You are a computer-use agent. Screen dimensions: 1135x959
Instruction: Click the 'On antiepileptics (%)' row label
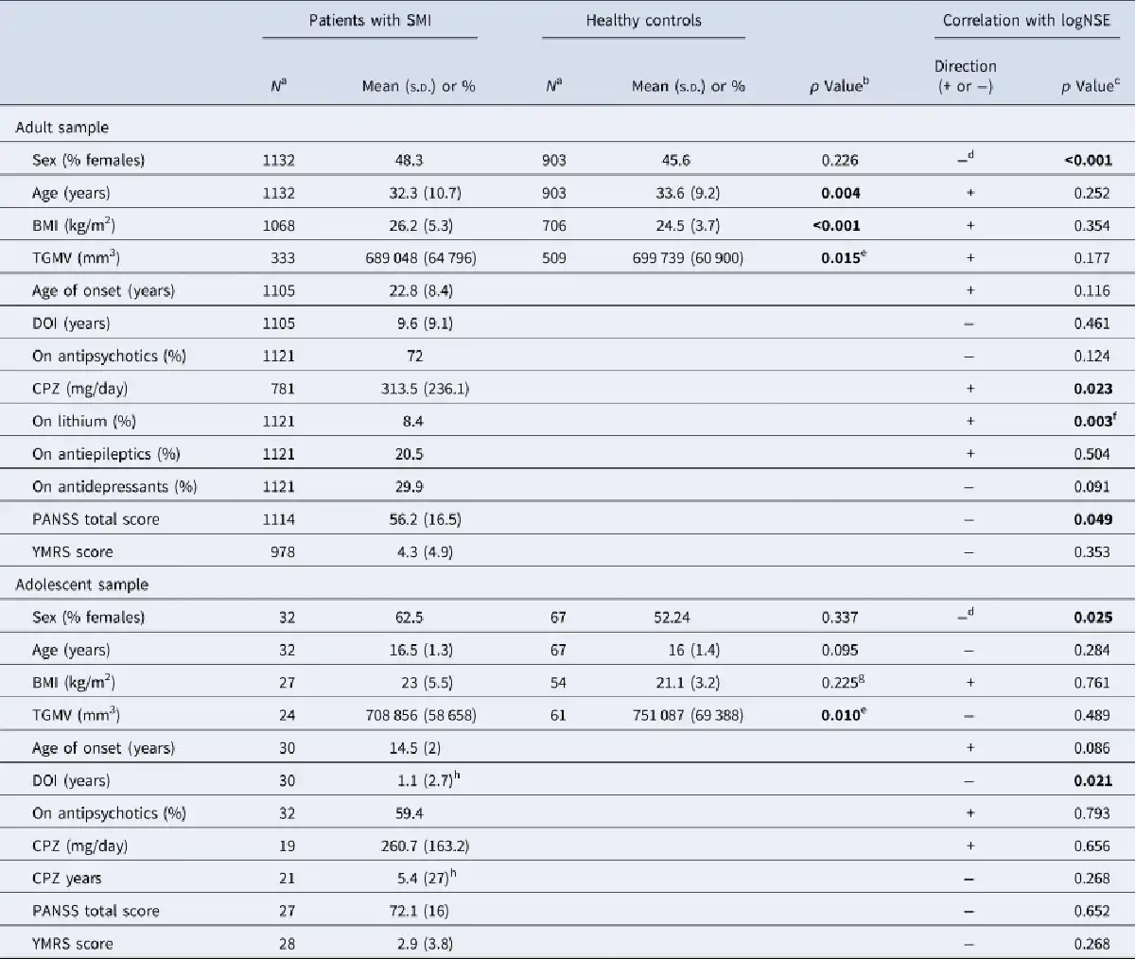tap(105, 454)
